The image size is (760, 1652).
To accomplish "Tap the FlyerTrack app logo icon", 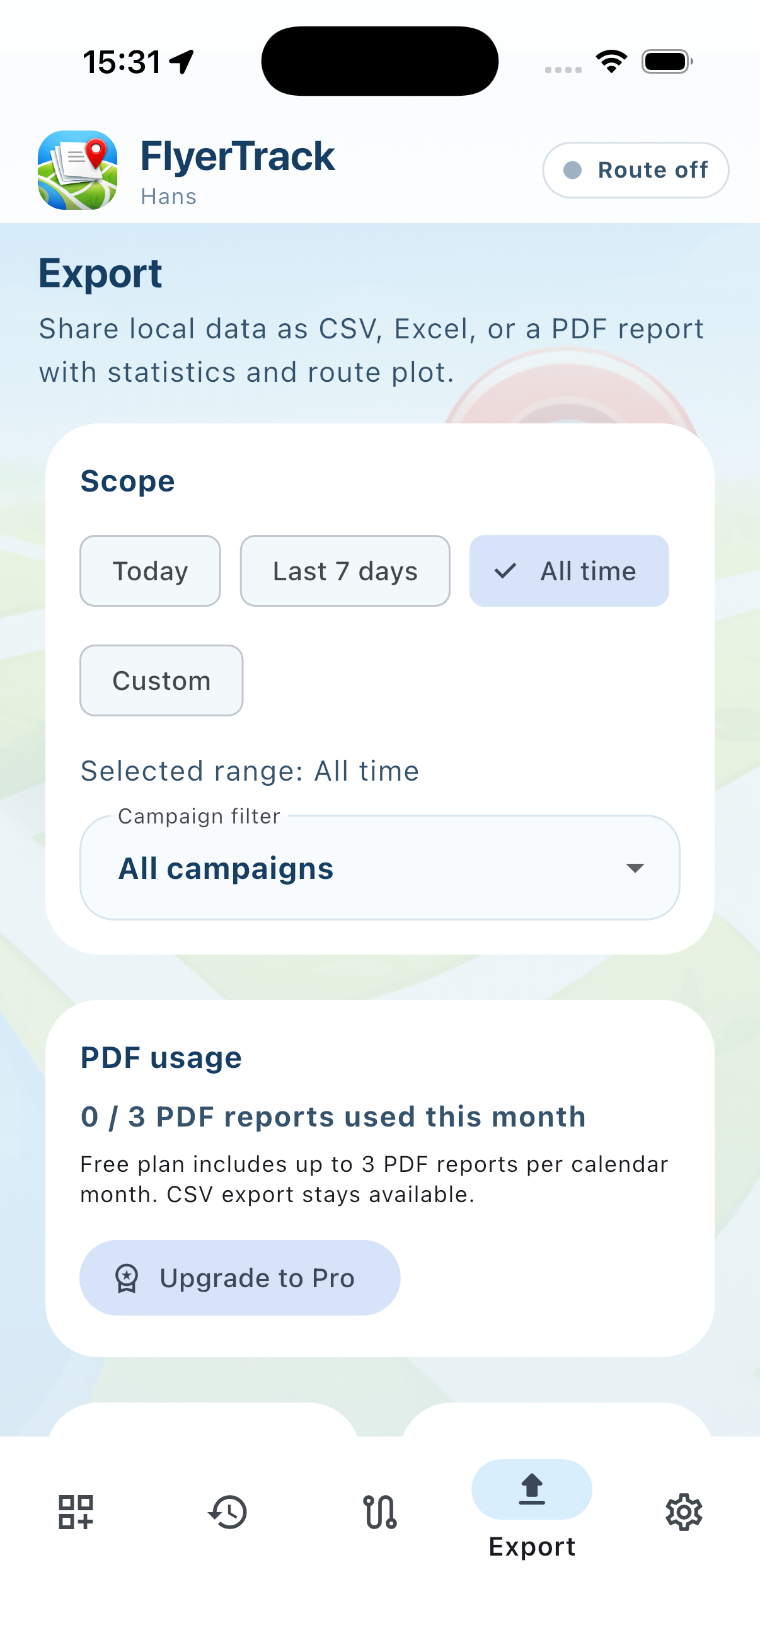I will click(78, 170).
